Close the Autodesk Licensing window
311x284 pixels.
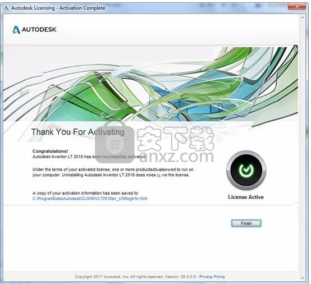pos(297,6)
